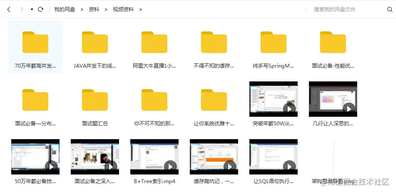Click the JAVA并发下的线 folder name

pyautogui.click(x=95, y=66)
